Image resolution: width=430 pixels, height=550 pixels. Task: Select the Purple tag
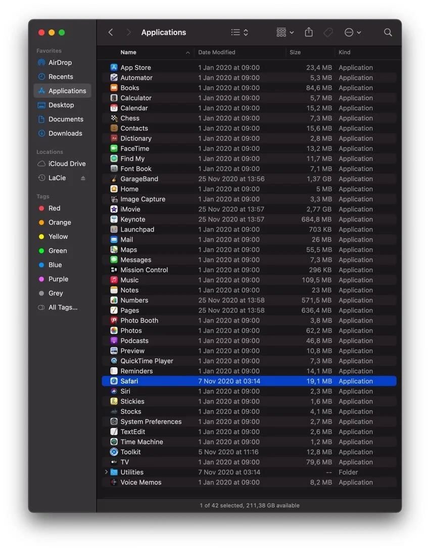tap(62, 279)
